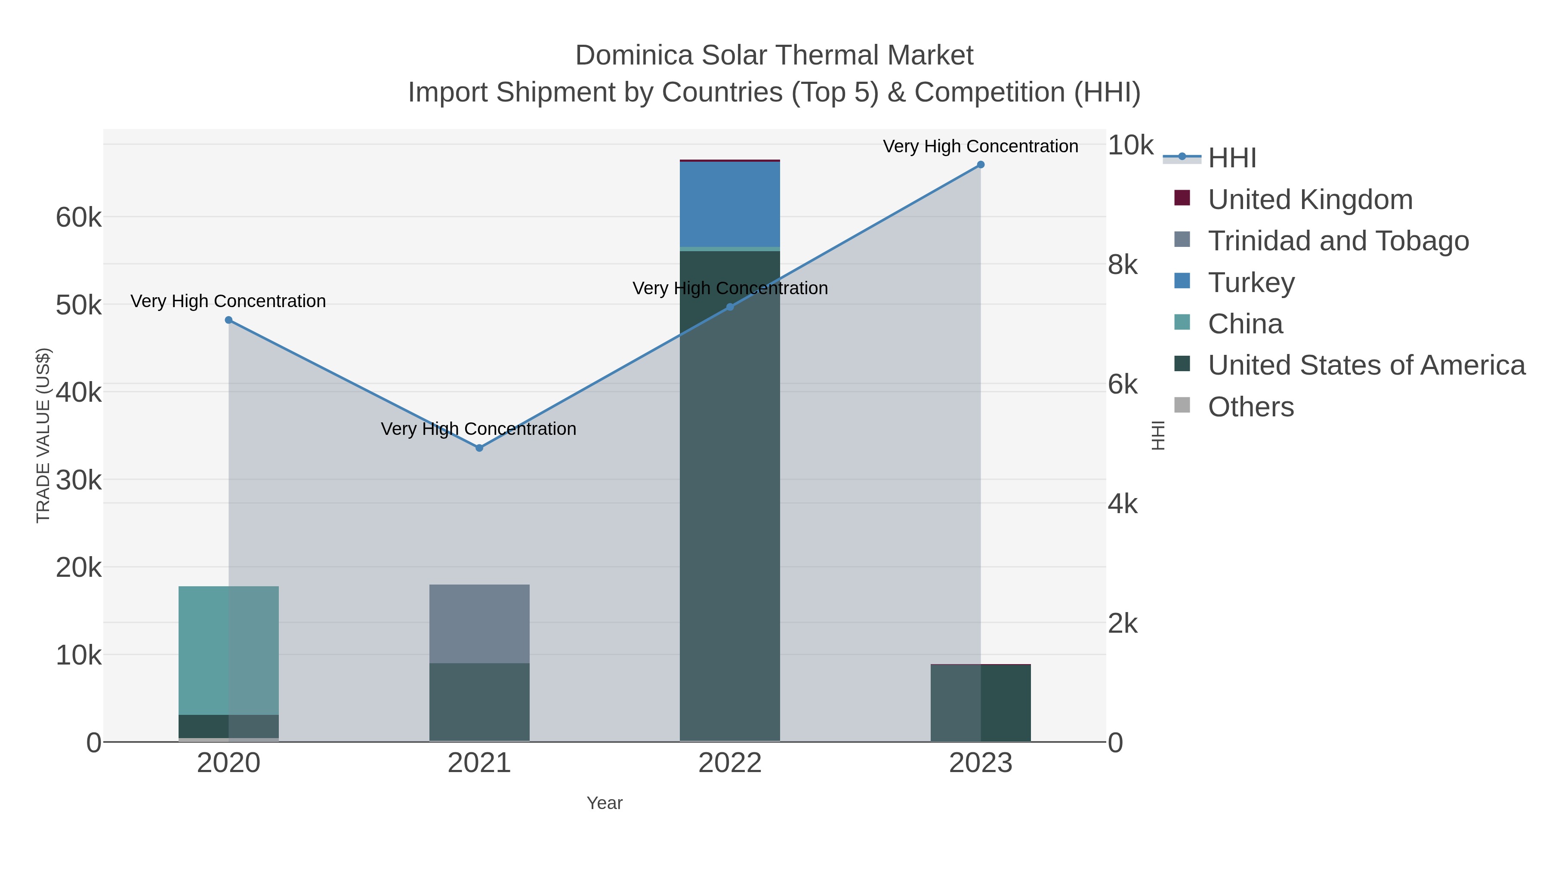This screenshot has width=1549, height=871.
Task: Click the 10k HHI axis tick
Action: tap(1130, 145)
